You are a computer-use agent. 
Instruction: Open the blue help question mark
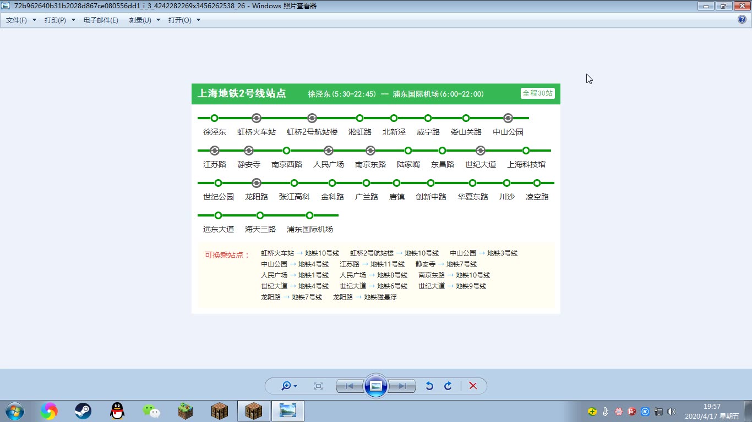pos(742,19)
